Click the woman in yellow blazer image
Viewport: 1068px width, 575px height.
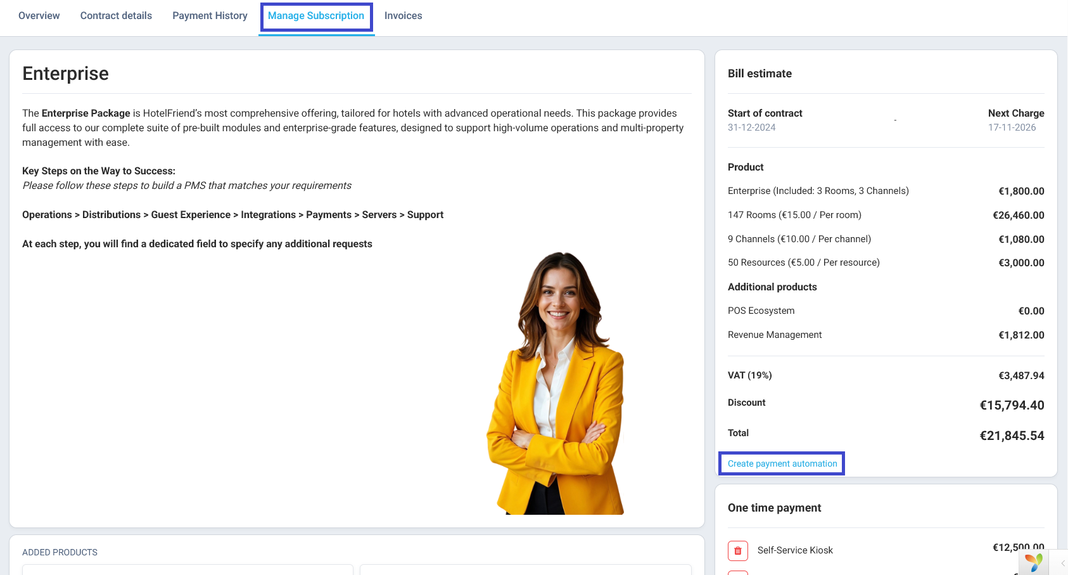click(556, 383)
